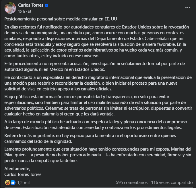Show who reacted via 1,2 mil count

23,183
